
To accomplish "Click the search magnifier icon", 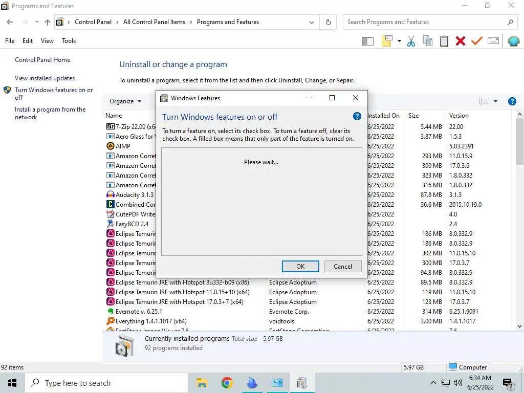I will (x=510, y=23).
